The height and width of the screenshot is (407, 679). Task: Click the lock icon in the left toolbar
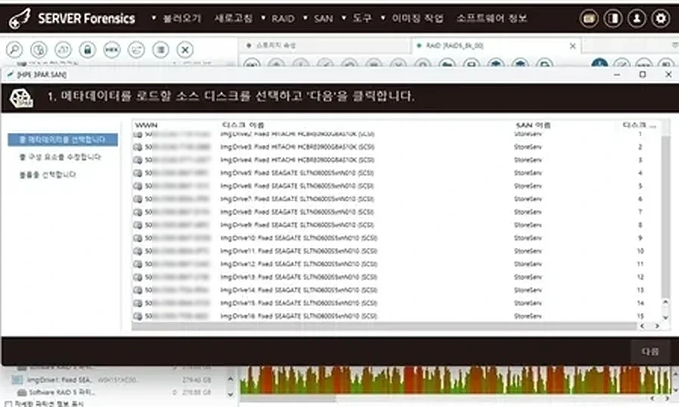point(88,49)
